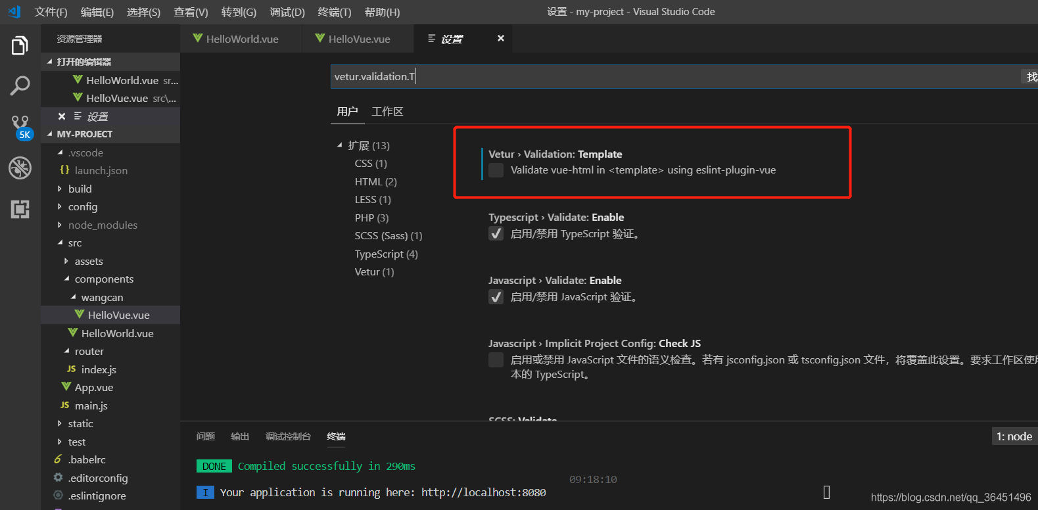
Task: Expand the config folder
Action: 60,206
